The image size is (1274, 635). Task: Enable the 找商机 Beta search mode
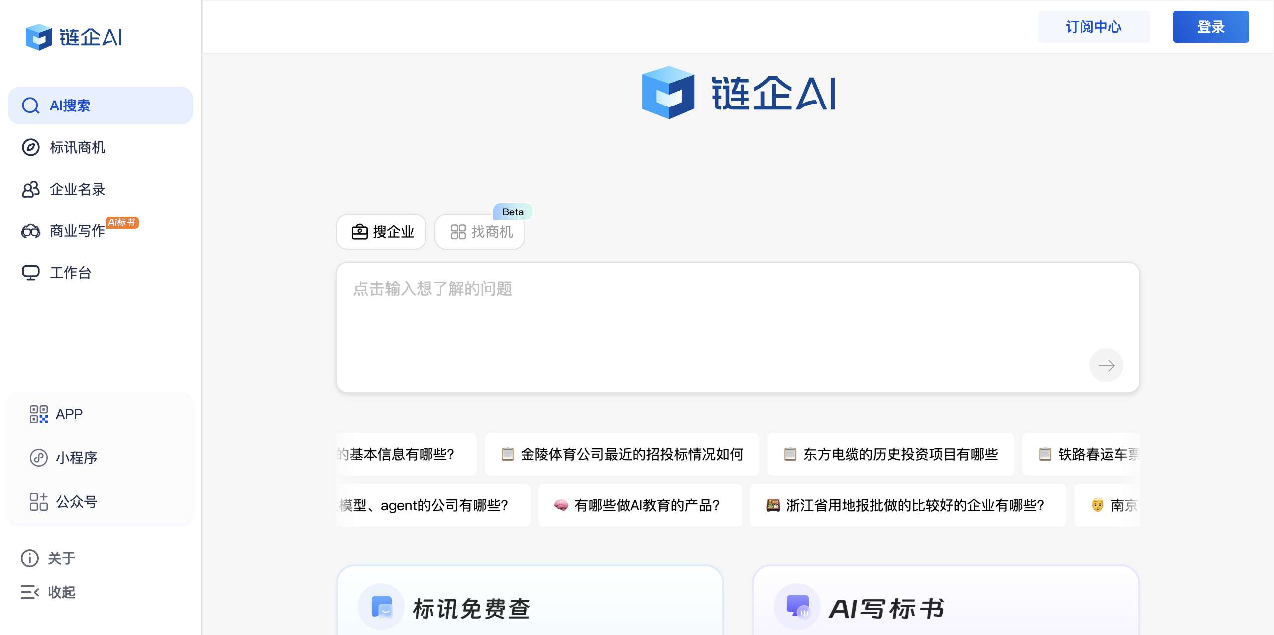tap(479, 231)
